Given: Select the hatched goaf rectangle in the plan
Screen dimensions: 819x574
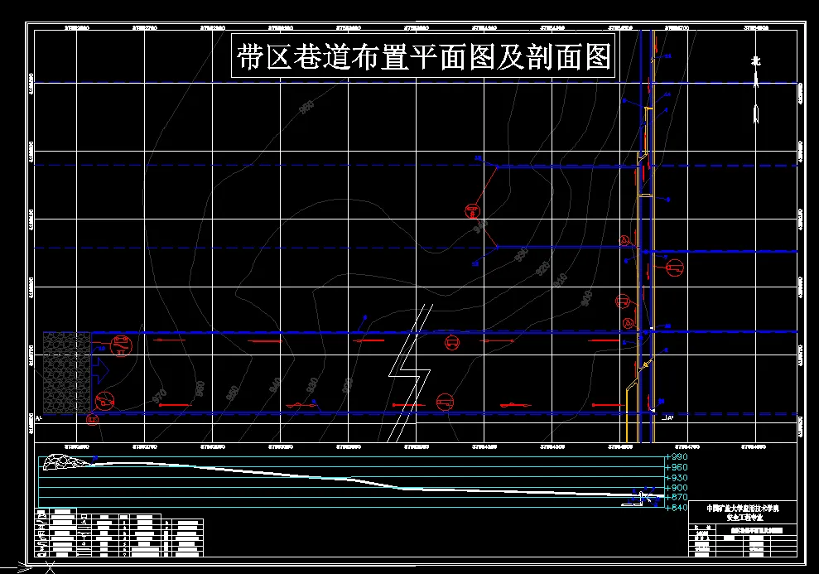Looking at the screenshot, I should point(67,373).
